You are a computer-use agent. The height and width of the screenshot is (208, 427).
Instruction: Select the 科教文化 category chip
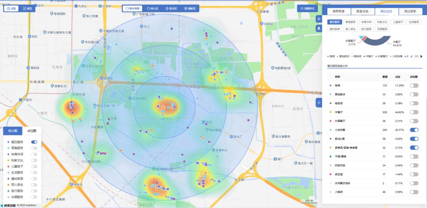point(382,22)
